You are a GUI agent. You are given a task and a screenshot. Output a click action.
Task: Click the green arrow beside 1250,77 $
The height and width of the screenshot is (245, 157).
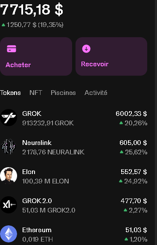click(x=3, y=25)
